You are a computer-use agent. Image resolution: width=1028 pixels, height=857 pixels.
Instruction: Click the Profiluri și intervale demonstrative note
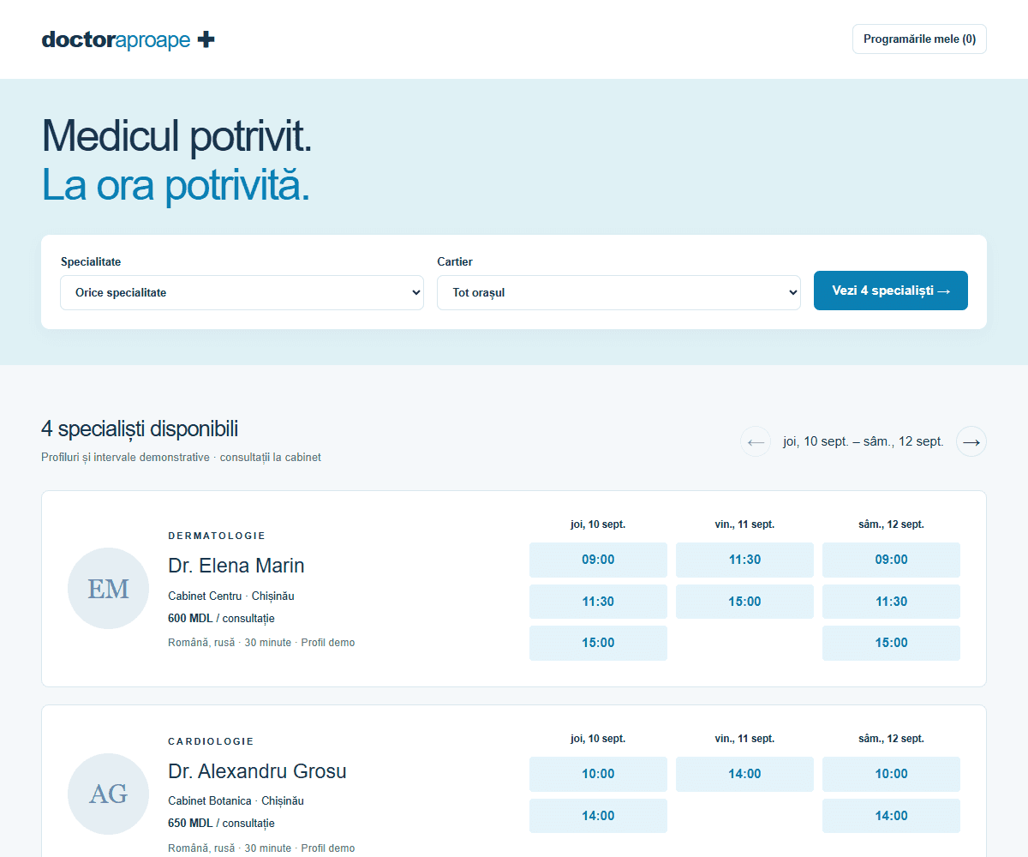click(181, 458)
